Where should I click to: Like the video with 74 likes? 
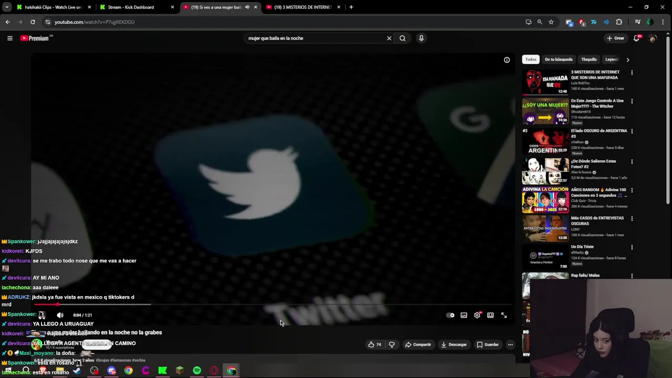click(x=374, y=344)
